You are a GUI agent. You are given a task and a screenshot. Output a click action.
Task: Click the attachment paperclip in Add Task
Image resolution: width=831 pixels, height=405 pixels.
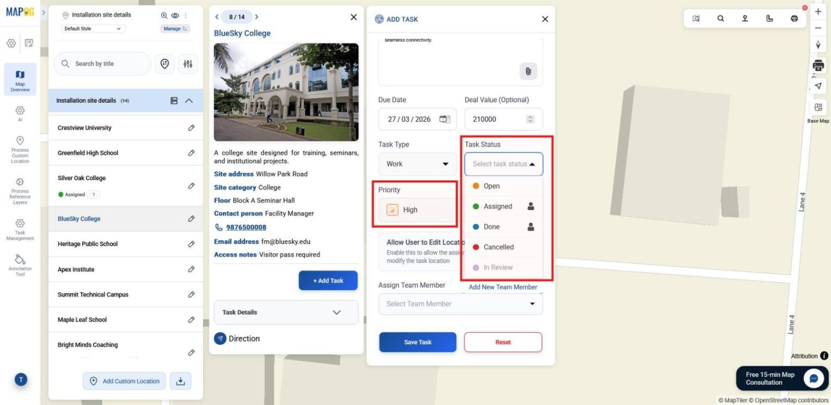(x=528, y=71)
